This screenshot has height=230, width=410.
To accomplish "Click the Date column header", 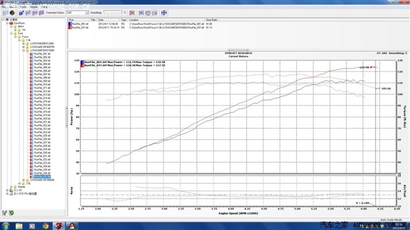I will coord(108,20).
